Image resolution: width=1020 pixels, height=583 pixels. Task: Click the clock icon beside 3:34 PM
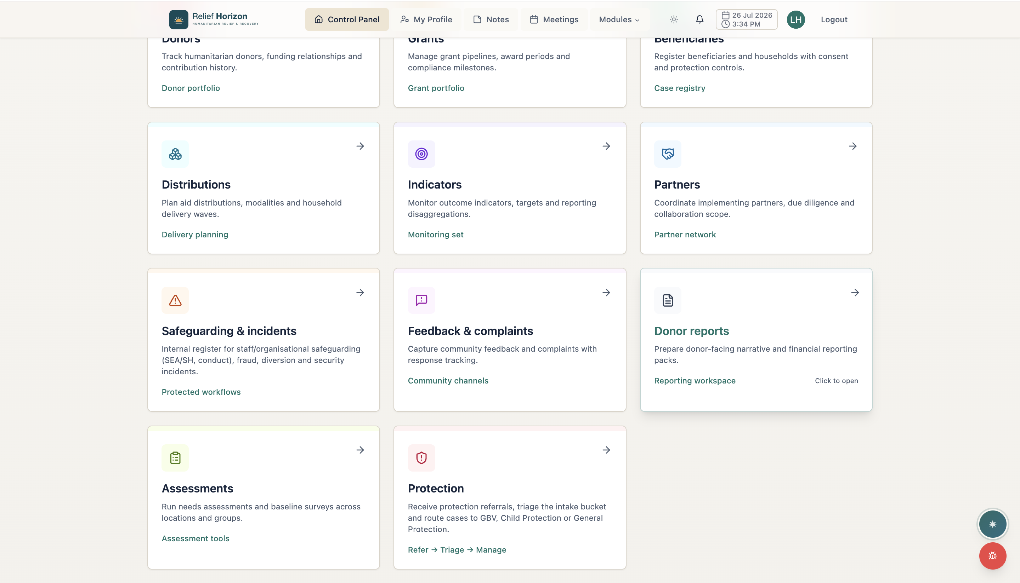[x=725, y=24]
